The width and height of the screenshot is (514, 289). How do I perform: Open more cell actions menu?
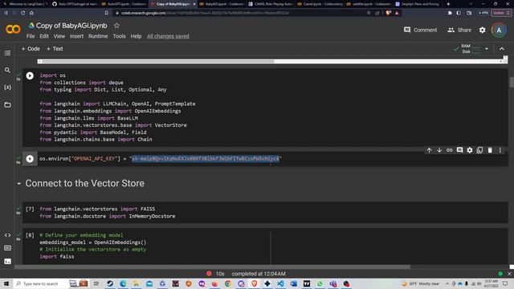point(500,150)
